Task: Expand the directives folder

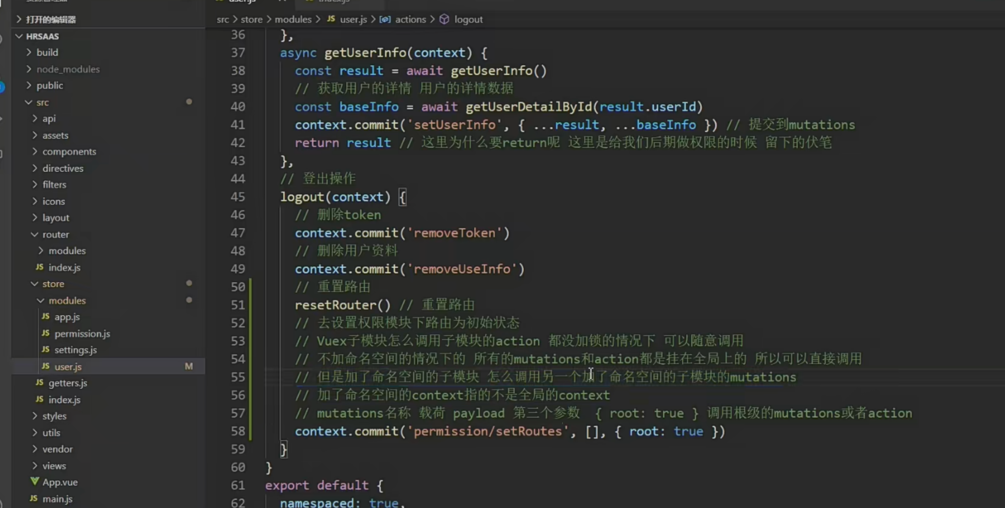Action: 63,168
